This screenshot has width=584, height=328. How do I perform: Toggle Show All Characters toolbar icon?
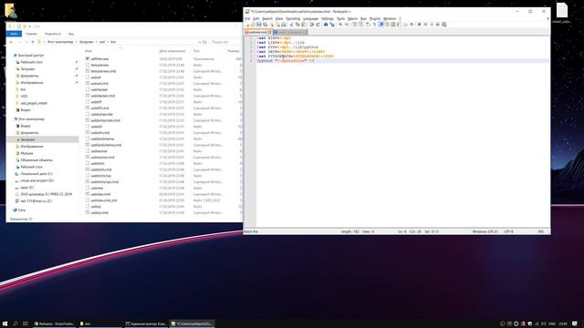[375, 25]
